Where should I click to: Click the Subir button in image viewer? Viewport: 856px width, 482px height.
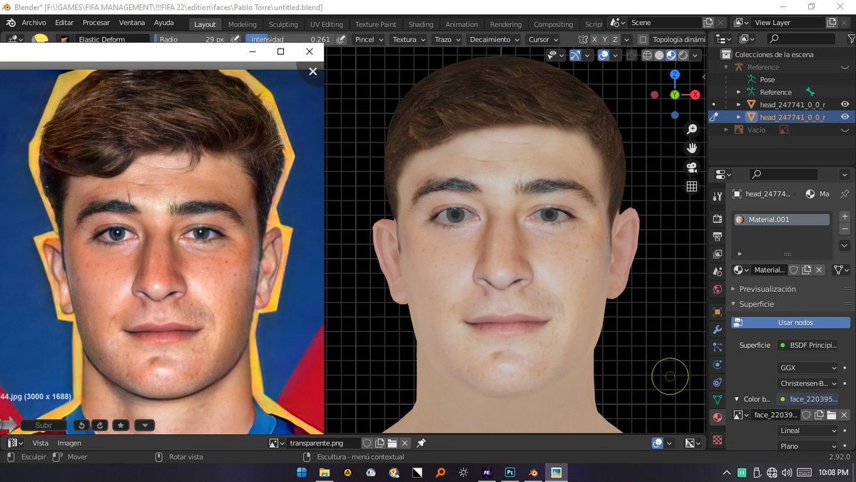[x=44, y=426]
